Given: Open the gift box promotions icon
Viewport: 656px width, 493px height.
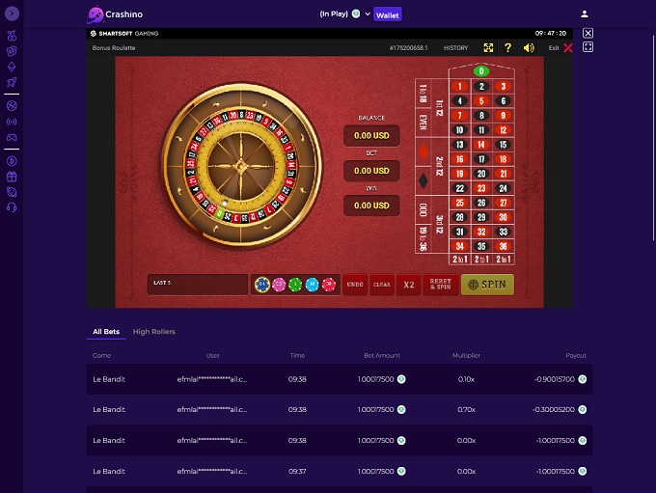Looking at the screenshot, I should pos(12,177).
